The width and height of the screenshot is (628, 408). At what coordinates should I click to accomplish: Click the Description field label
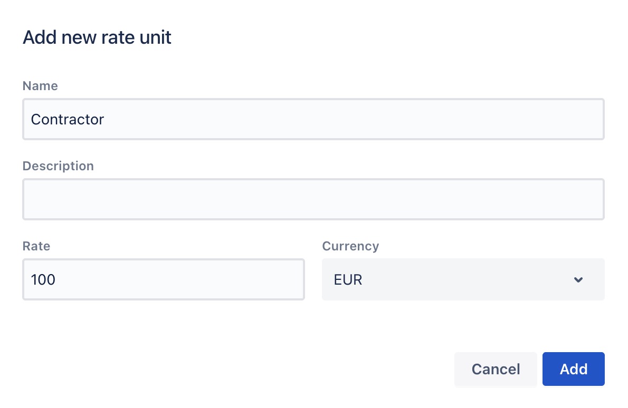pyautogui.click(x=58, y=166)
